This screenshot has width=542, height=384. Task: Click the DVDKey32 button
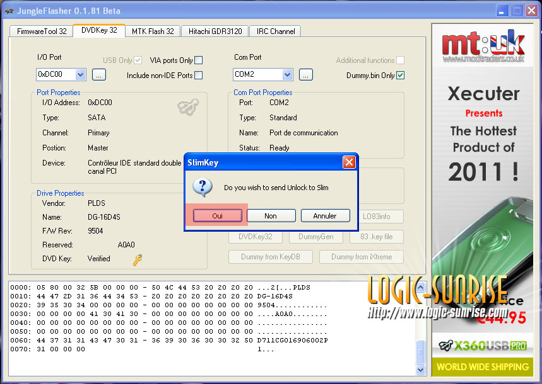[x=256, y=237]
